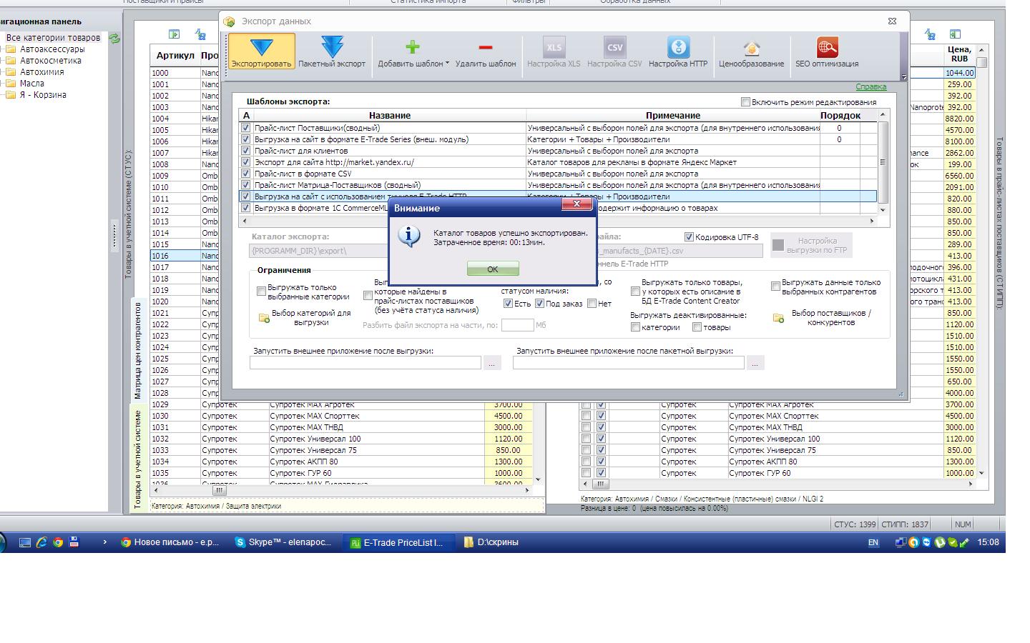Viewport: 1030px width, 643px height.
Task: Uncheck Прайс-лист для клиентов template checkbox
Action: (246, 151)
